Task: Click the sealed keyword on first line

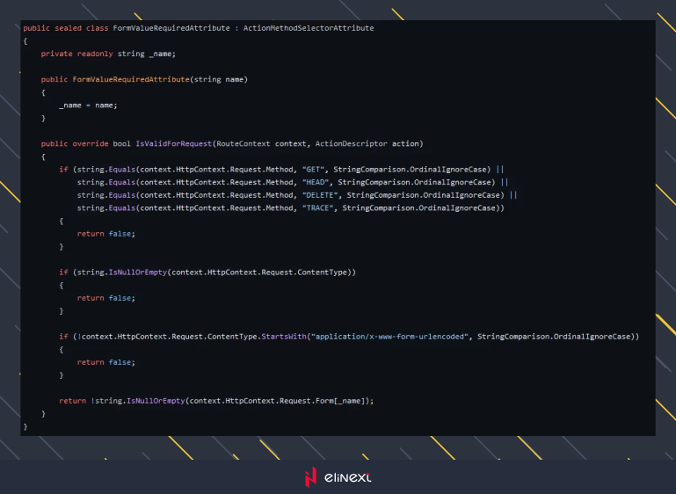Action: pyautogui.click(x=69, y=28)
